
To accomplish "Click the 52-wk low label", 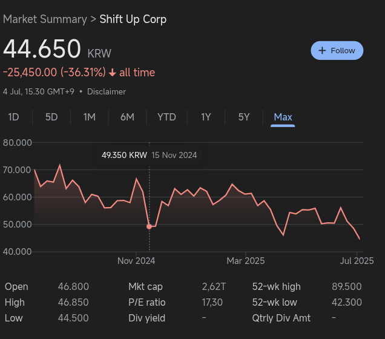I will [x=274, y=302].
